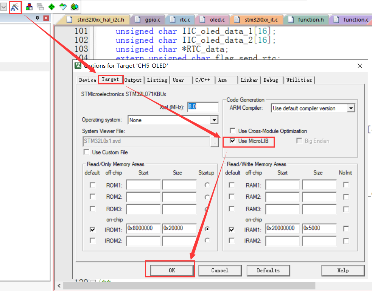Select the IROM2 Startup radio button
Screen dimensions: 372x291
pos(207,241)
